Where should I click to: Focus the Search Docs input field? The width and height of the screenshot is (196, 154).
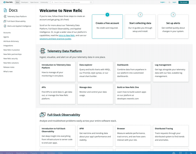[x=72, y=2]
